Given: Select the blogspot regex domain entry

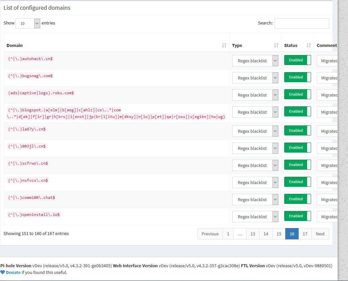Looking at the screenshot, I should tap(116, 112).
